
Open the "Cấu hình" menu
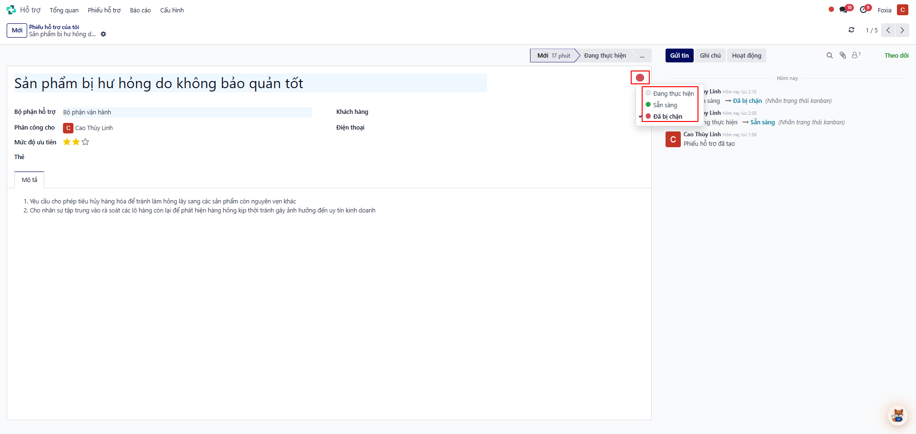coord(172,10)
